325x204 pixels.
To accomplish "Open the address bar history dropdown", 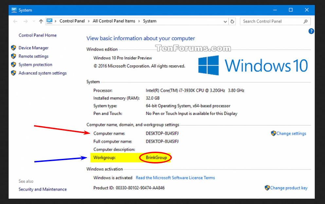I will click(x=225, y=22).
